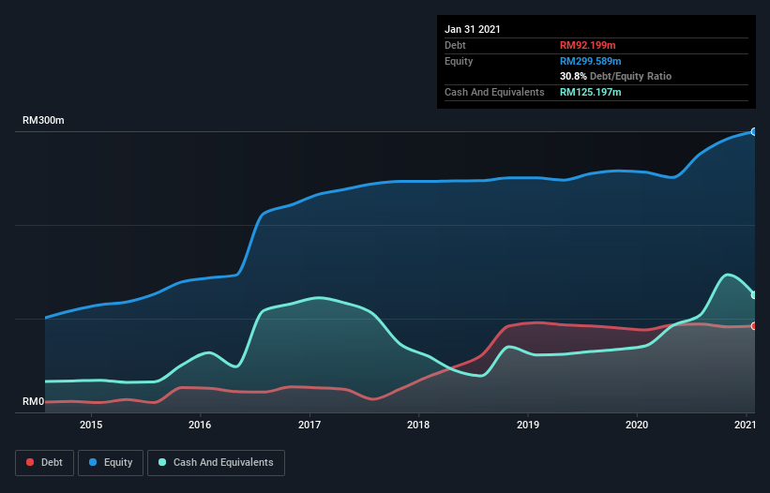Click the teal Cash end-point marker
The height and width of the screenshot is (493, 770).
pos(754,295)
